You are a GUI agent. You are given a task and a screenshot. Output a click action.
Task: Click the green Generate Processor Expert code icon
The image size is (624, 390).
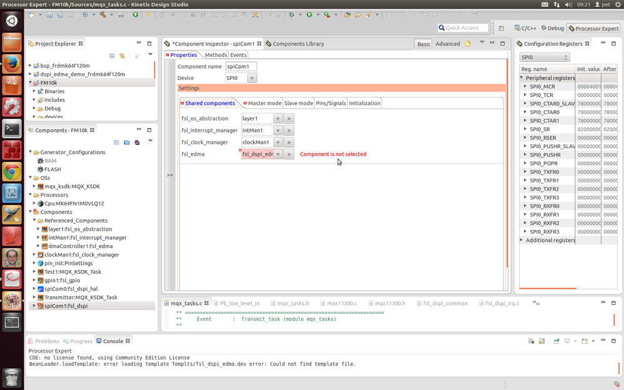(135, 15)
